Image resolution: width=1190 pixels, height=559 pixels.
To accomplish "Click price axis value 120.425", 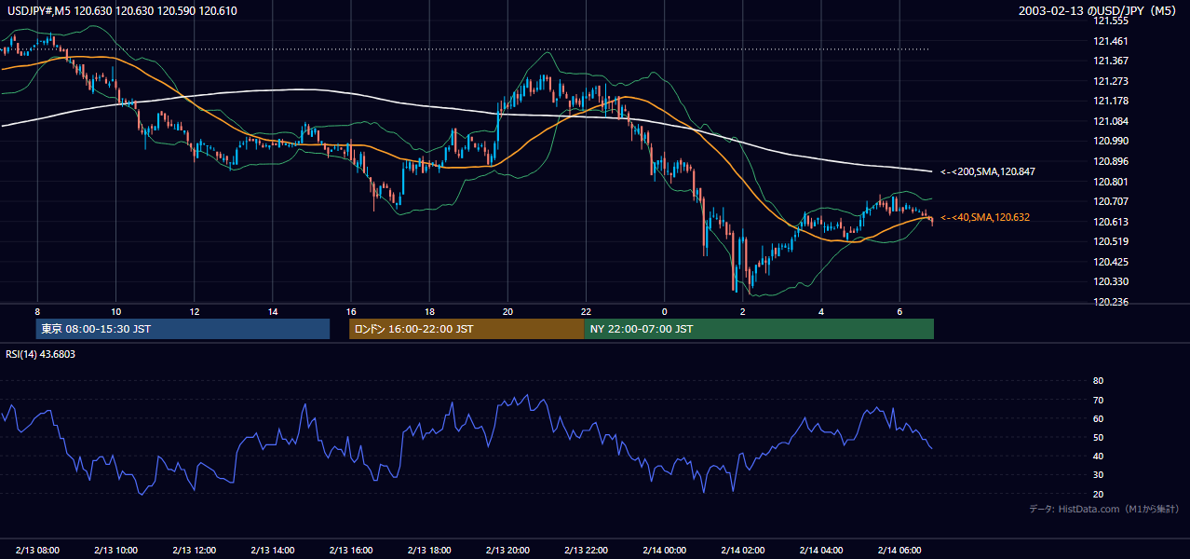I will pyautogui.click(x=1111, y=262).
